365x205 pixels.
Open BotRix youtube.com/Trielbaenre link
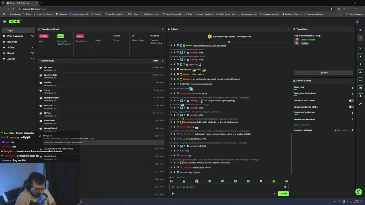click(x=209, y=46)
